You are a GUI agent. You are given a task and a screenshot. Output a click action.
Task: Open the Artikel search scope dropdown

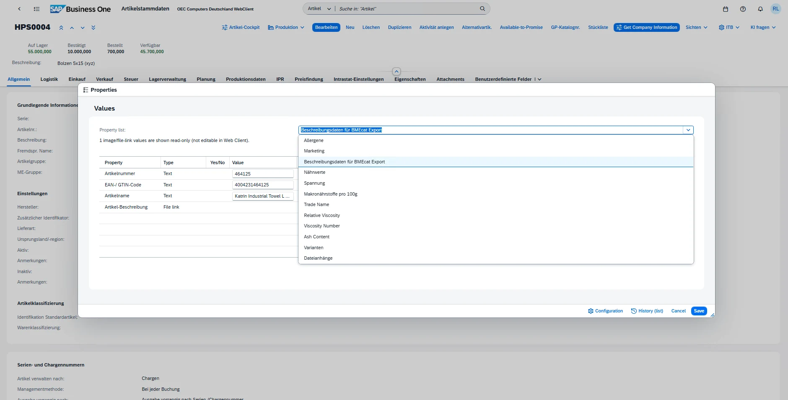click(x=319, y=8)
